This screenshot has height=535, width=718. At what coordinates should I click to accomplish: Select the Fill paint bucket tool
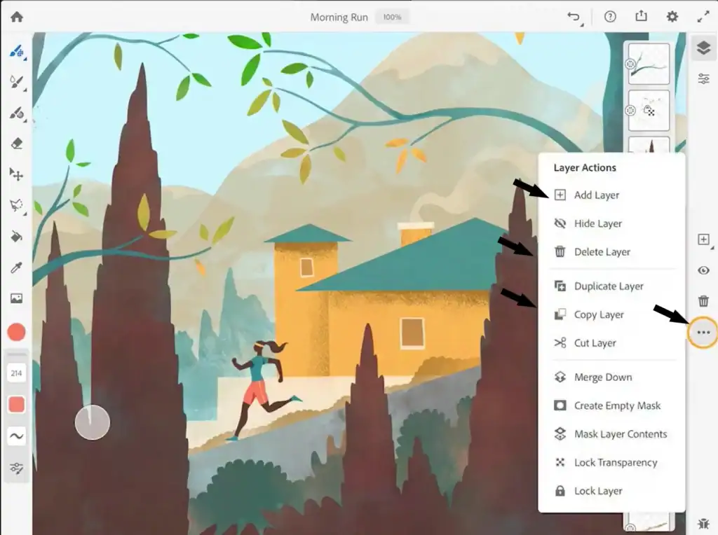(16, 236)
